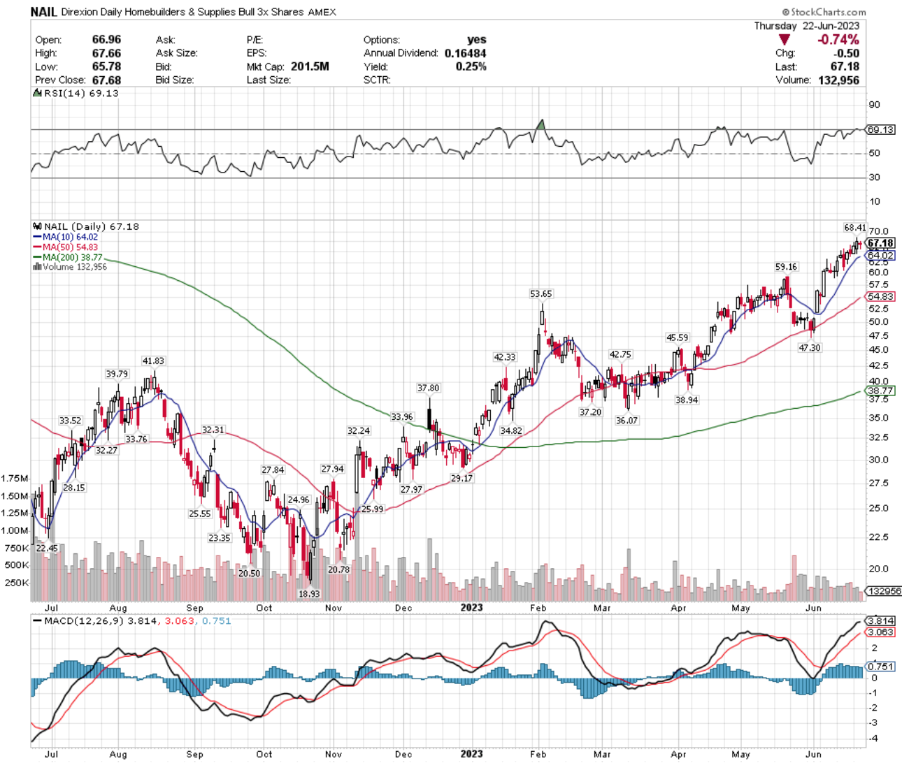Click the 250K volume axis label
Image resolution: width=902 pixels, height=763 pixels.
17,582
